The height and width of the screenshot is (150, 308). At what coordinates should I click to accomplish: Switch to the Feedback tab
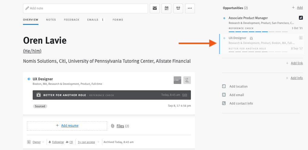[71, 20]
